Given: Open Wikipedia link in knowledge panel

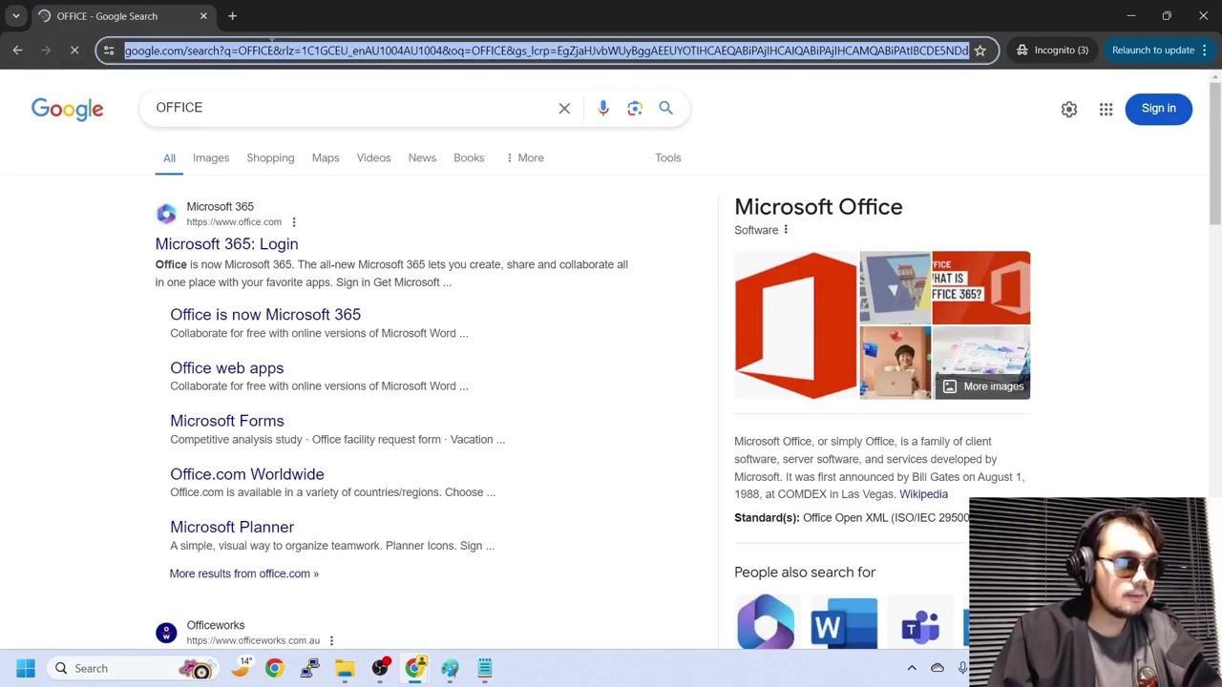Looking at the screenshot, I should [923, 494].
